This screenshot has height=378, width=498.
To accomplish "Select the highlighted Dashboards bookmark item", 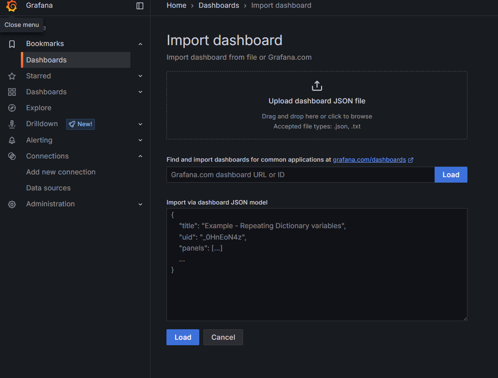I will 76,60.
